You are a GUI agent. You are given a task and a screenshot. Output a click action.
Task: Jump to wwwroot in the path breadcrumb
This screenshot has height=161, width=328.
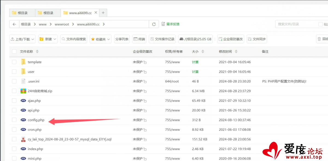62,24
